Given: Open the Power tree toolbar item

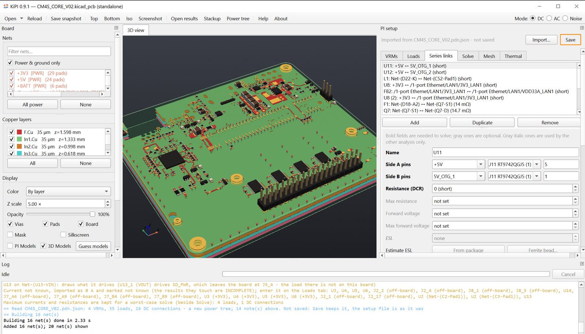Looking at the screenshot, I should [238, 19].
